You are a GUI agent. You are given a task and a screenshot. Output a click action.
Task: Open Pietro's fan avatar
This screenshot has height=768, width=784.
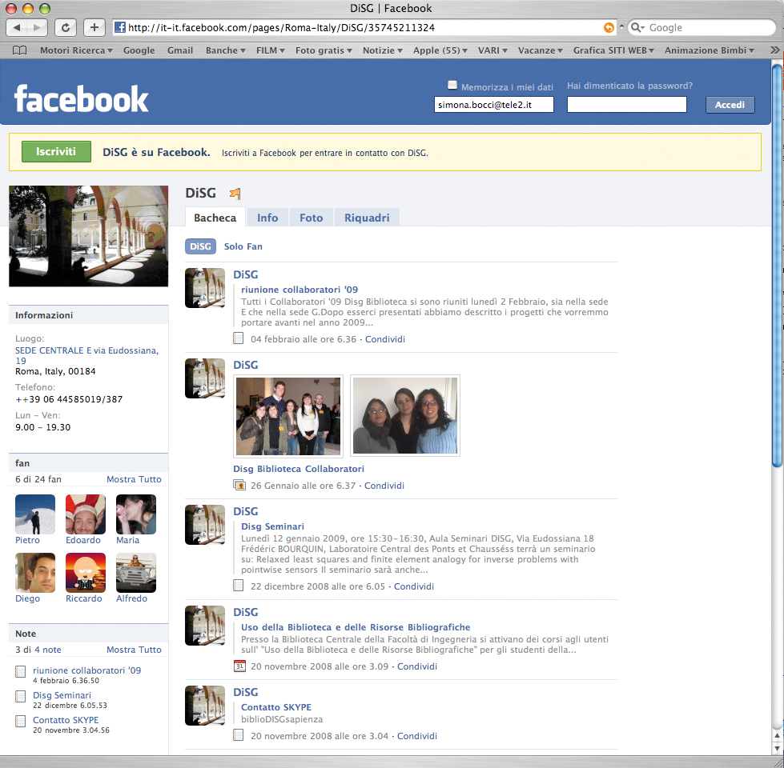[35, 514]
